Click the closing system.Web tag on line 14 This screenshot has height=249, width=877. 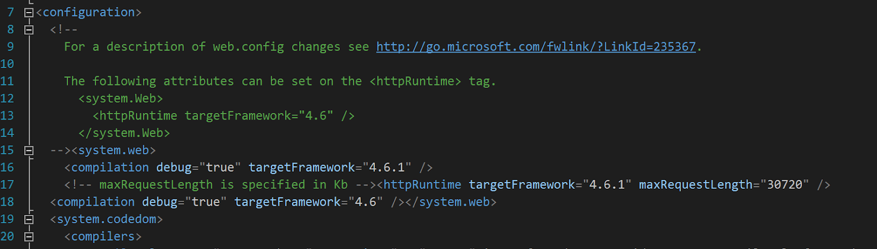click(124, 133)
